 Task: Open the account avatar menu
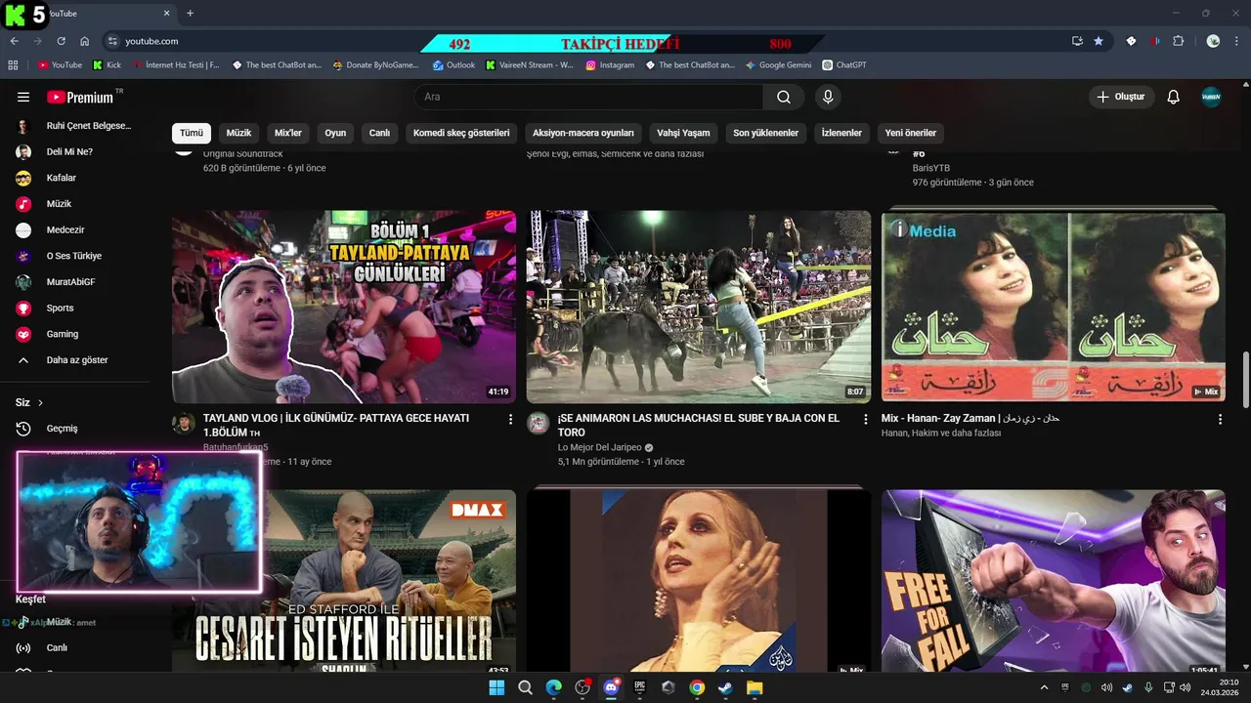(x=1211, y=97)
